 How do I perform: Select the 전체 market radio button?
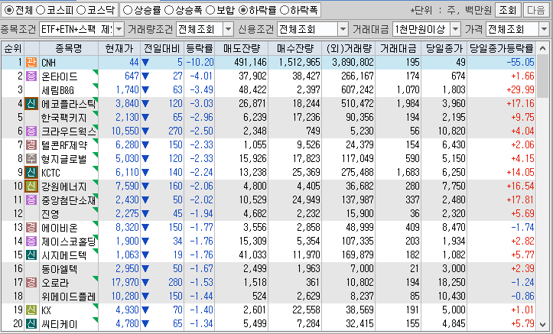[8, 10]
